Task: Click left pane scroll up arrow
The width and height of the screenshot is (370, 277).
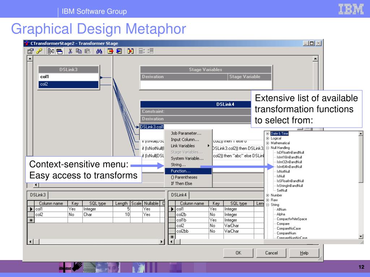Action: pyautogui.click(x=30, y=58)
